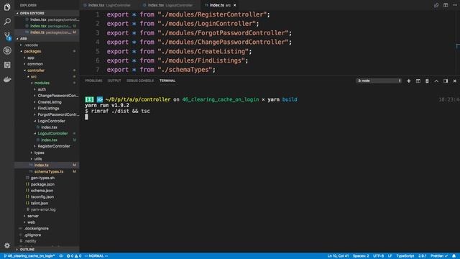Open the Source Control view
The image size is (460, 259).
7,36
